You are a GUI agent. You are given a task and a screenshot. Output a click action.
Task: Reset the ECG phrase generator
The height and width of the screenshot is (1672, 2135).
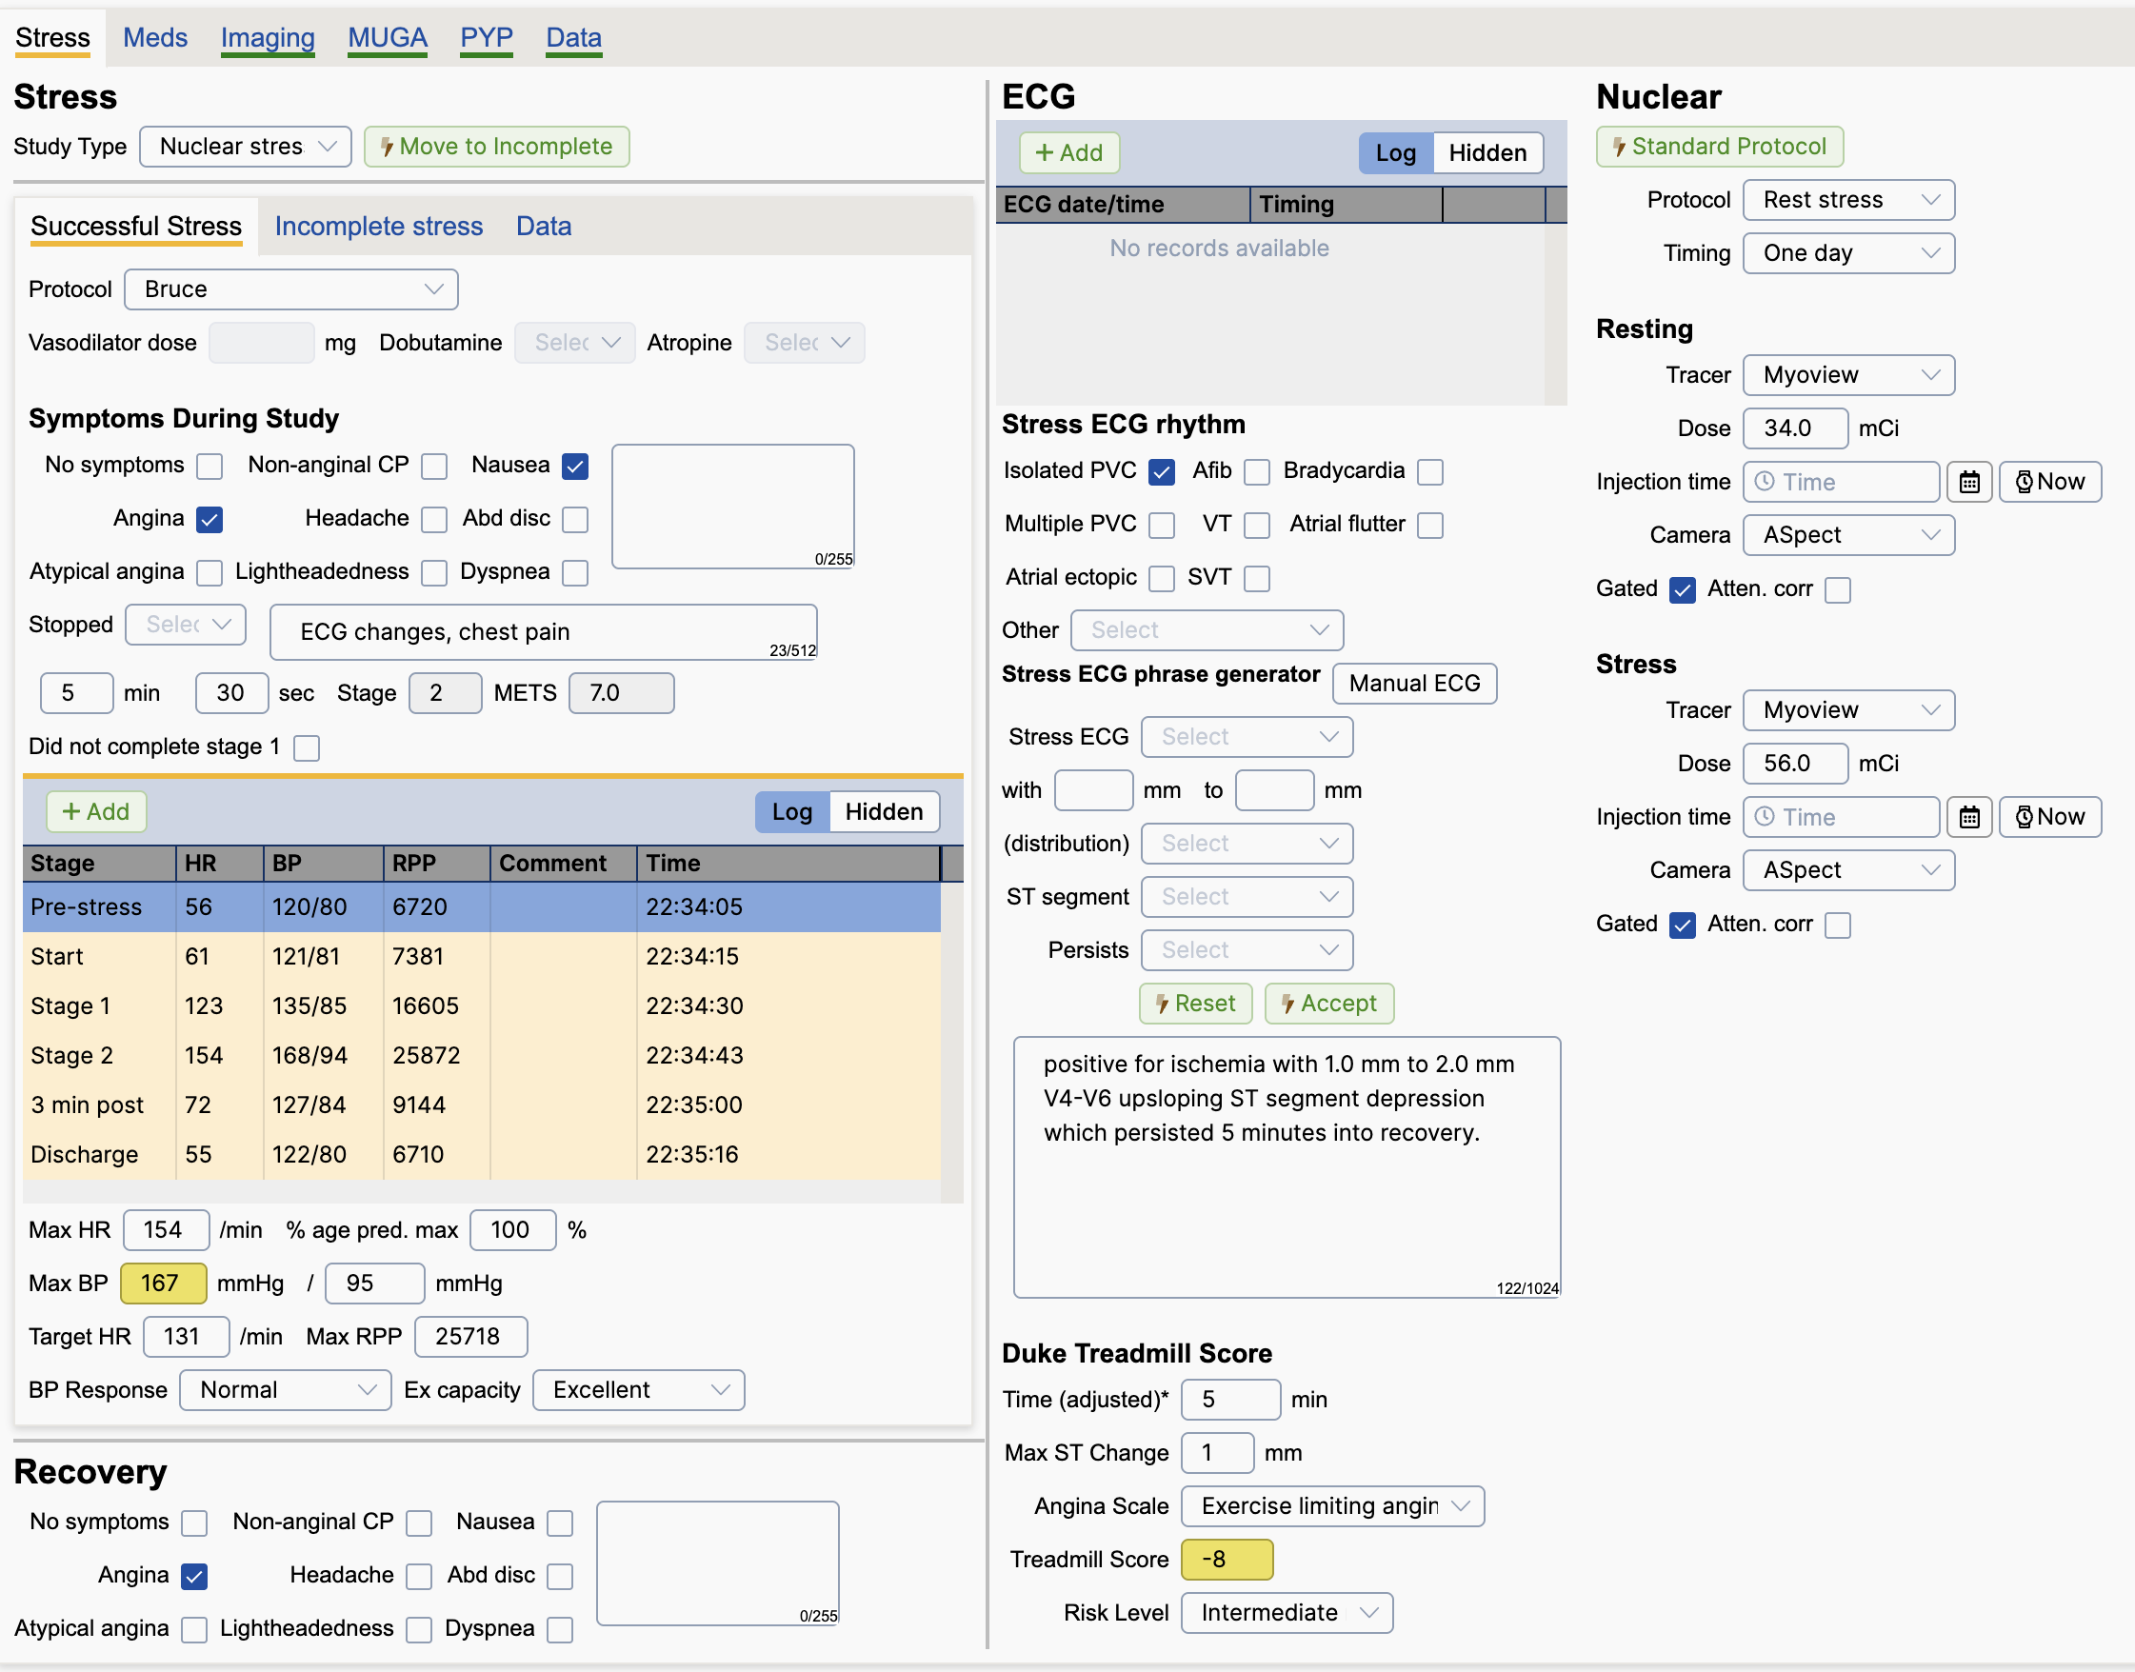1195,1004
